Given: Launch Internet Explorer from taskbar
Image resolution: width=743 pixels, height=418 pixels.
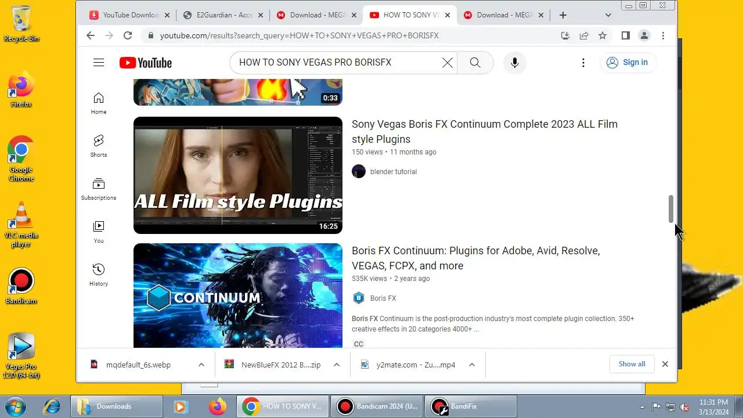Looking at the screenshot, I should (x=51, y=406).
